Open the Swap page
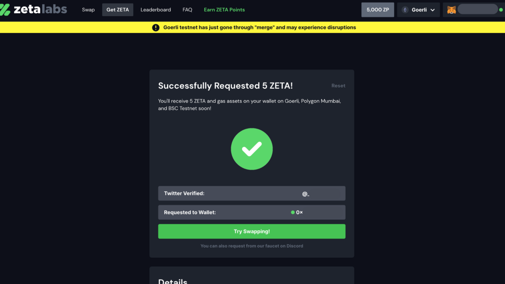This screenshot has width=505, height=284. tap(88, 10)
